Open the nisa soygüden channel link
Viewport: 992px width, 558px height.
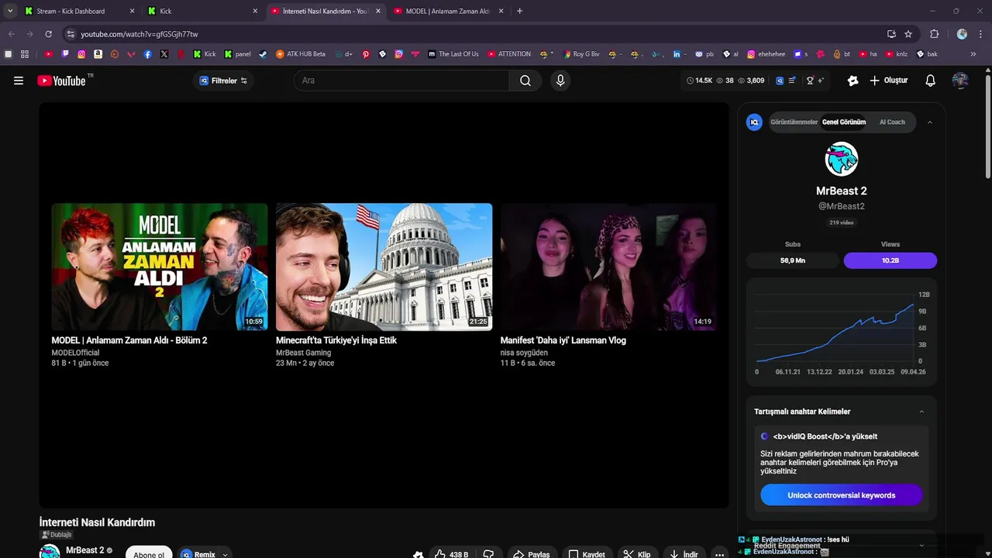click(524, 353)
